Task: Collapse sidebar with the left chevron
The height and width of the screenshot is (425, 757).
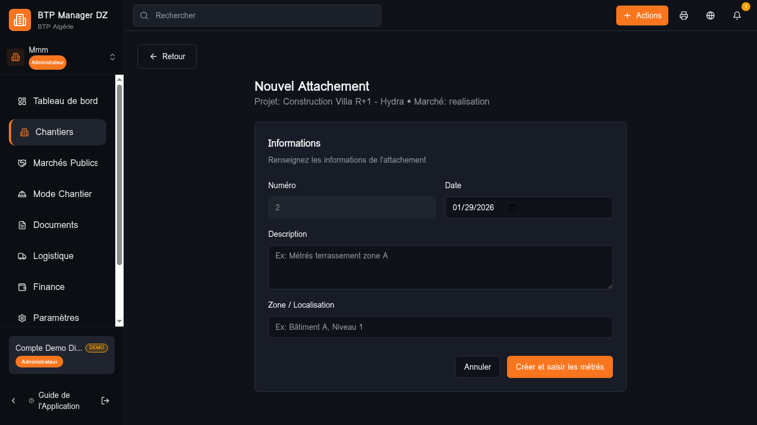Action: coord(14,401)
